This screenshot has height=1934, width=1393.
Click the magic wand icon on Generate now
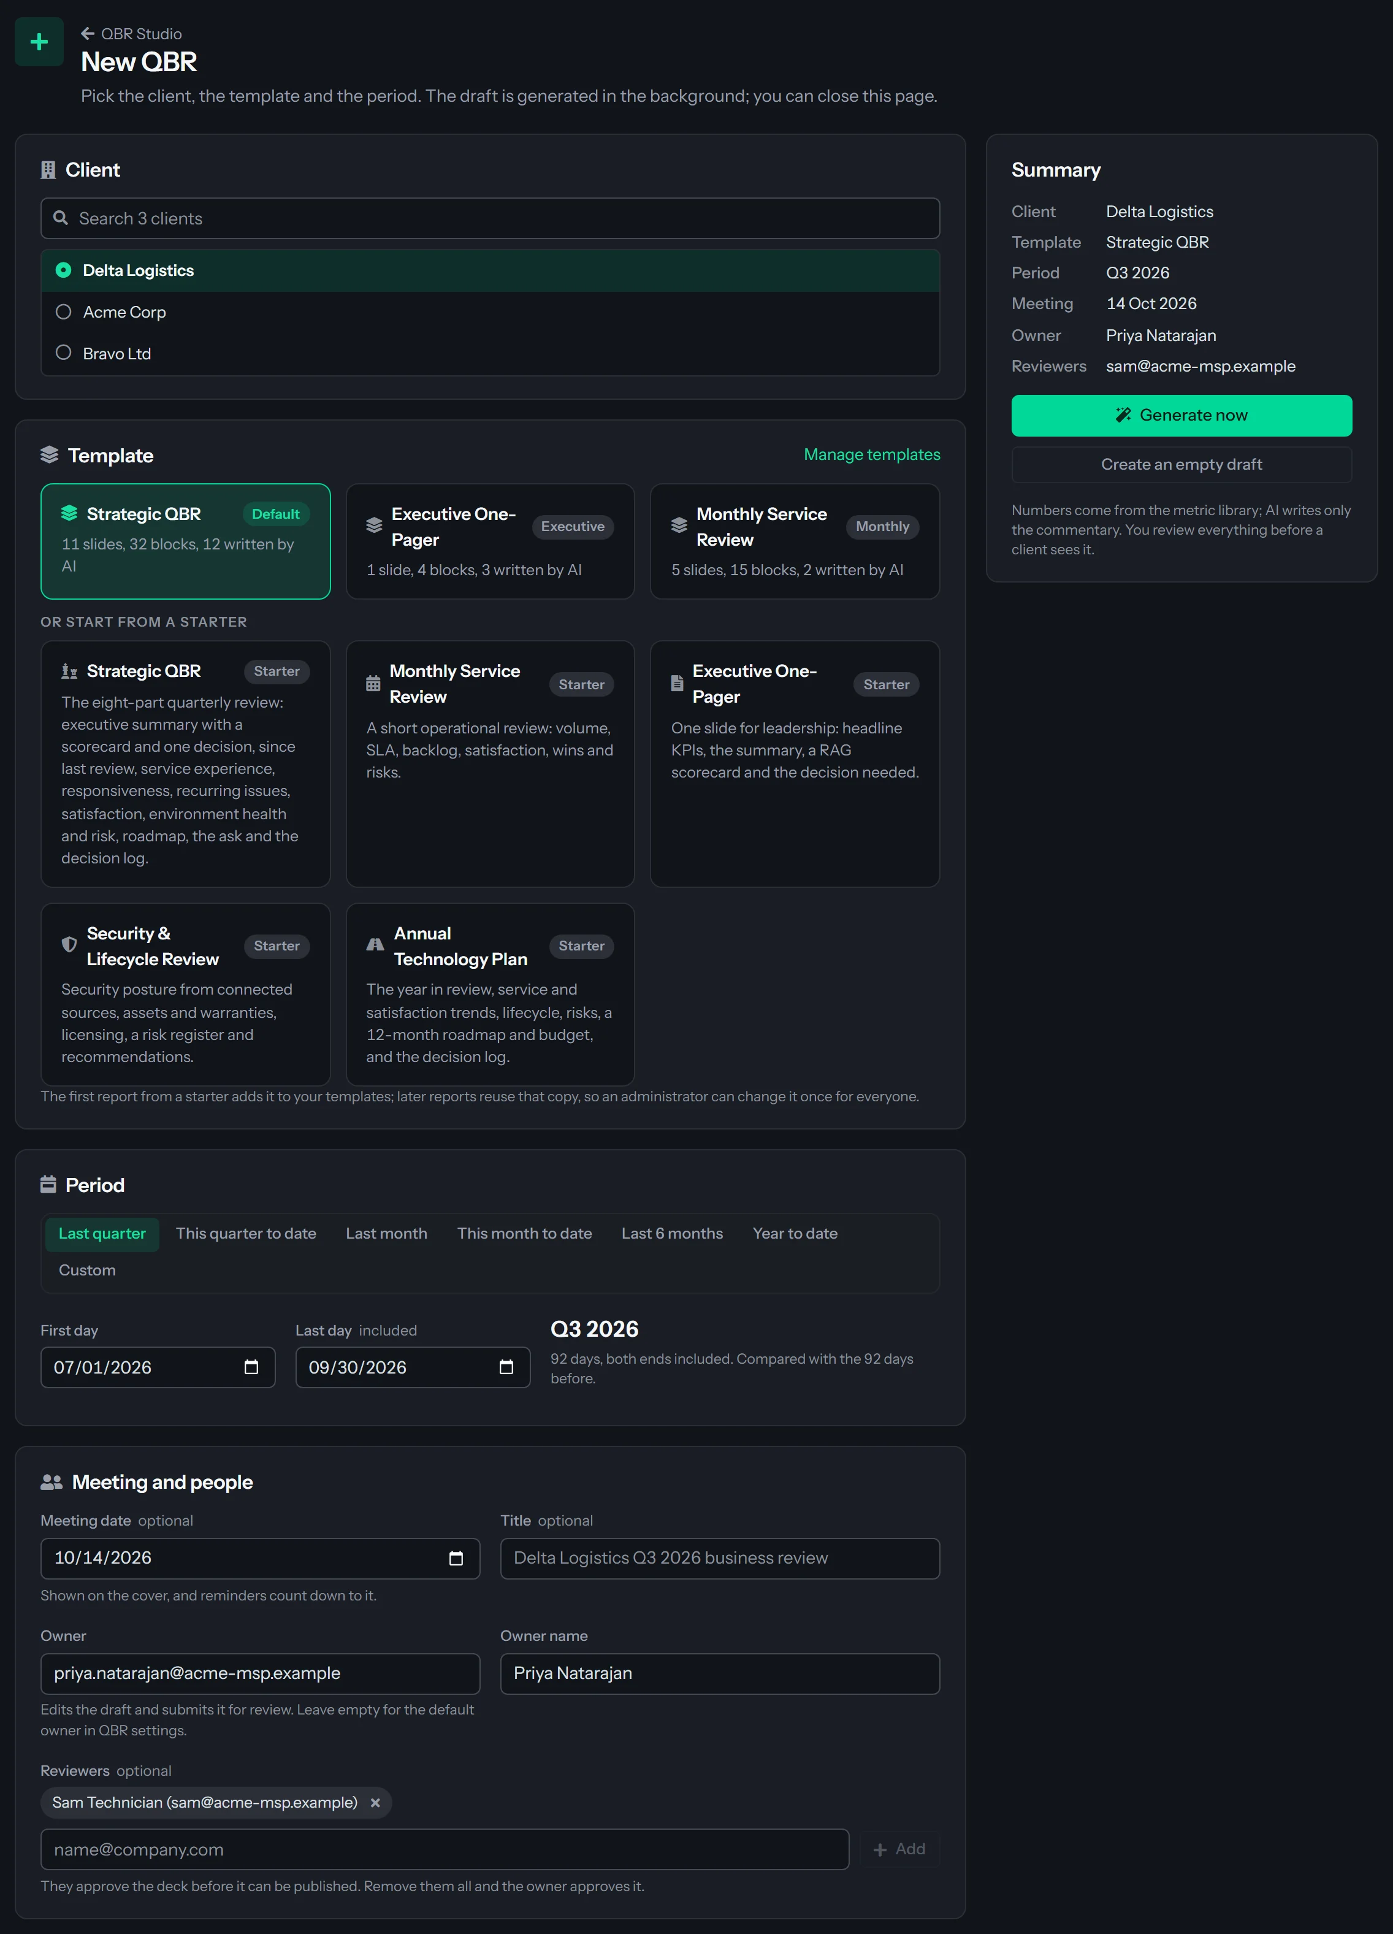(1124, 415)
